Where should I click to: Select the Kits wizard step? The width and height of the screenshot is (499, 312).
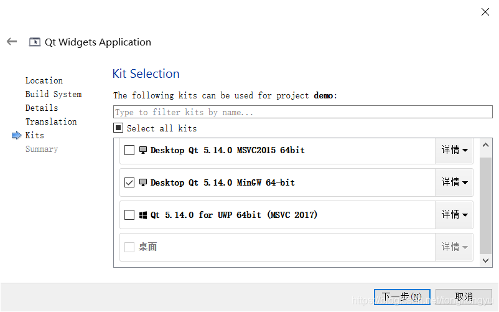point(35,135)
